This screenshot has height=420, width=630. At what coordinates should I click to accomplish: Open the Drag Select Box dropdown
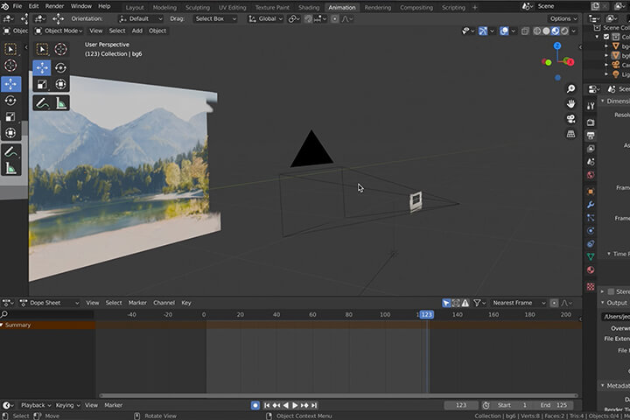click(215, 19)
